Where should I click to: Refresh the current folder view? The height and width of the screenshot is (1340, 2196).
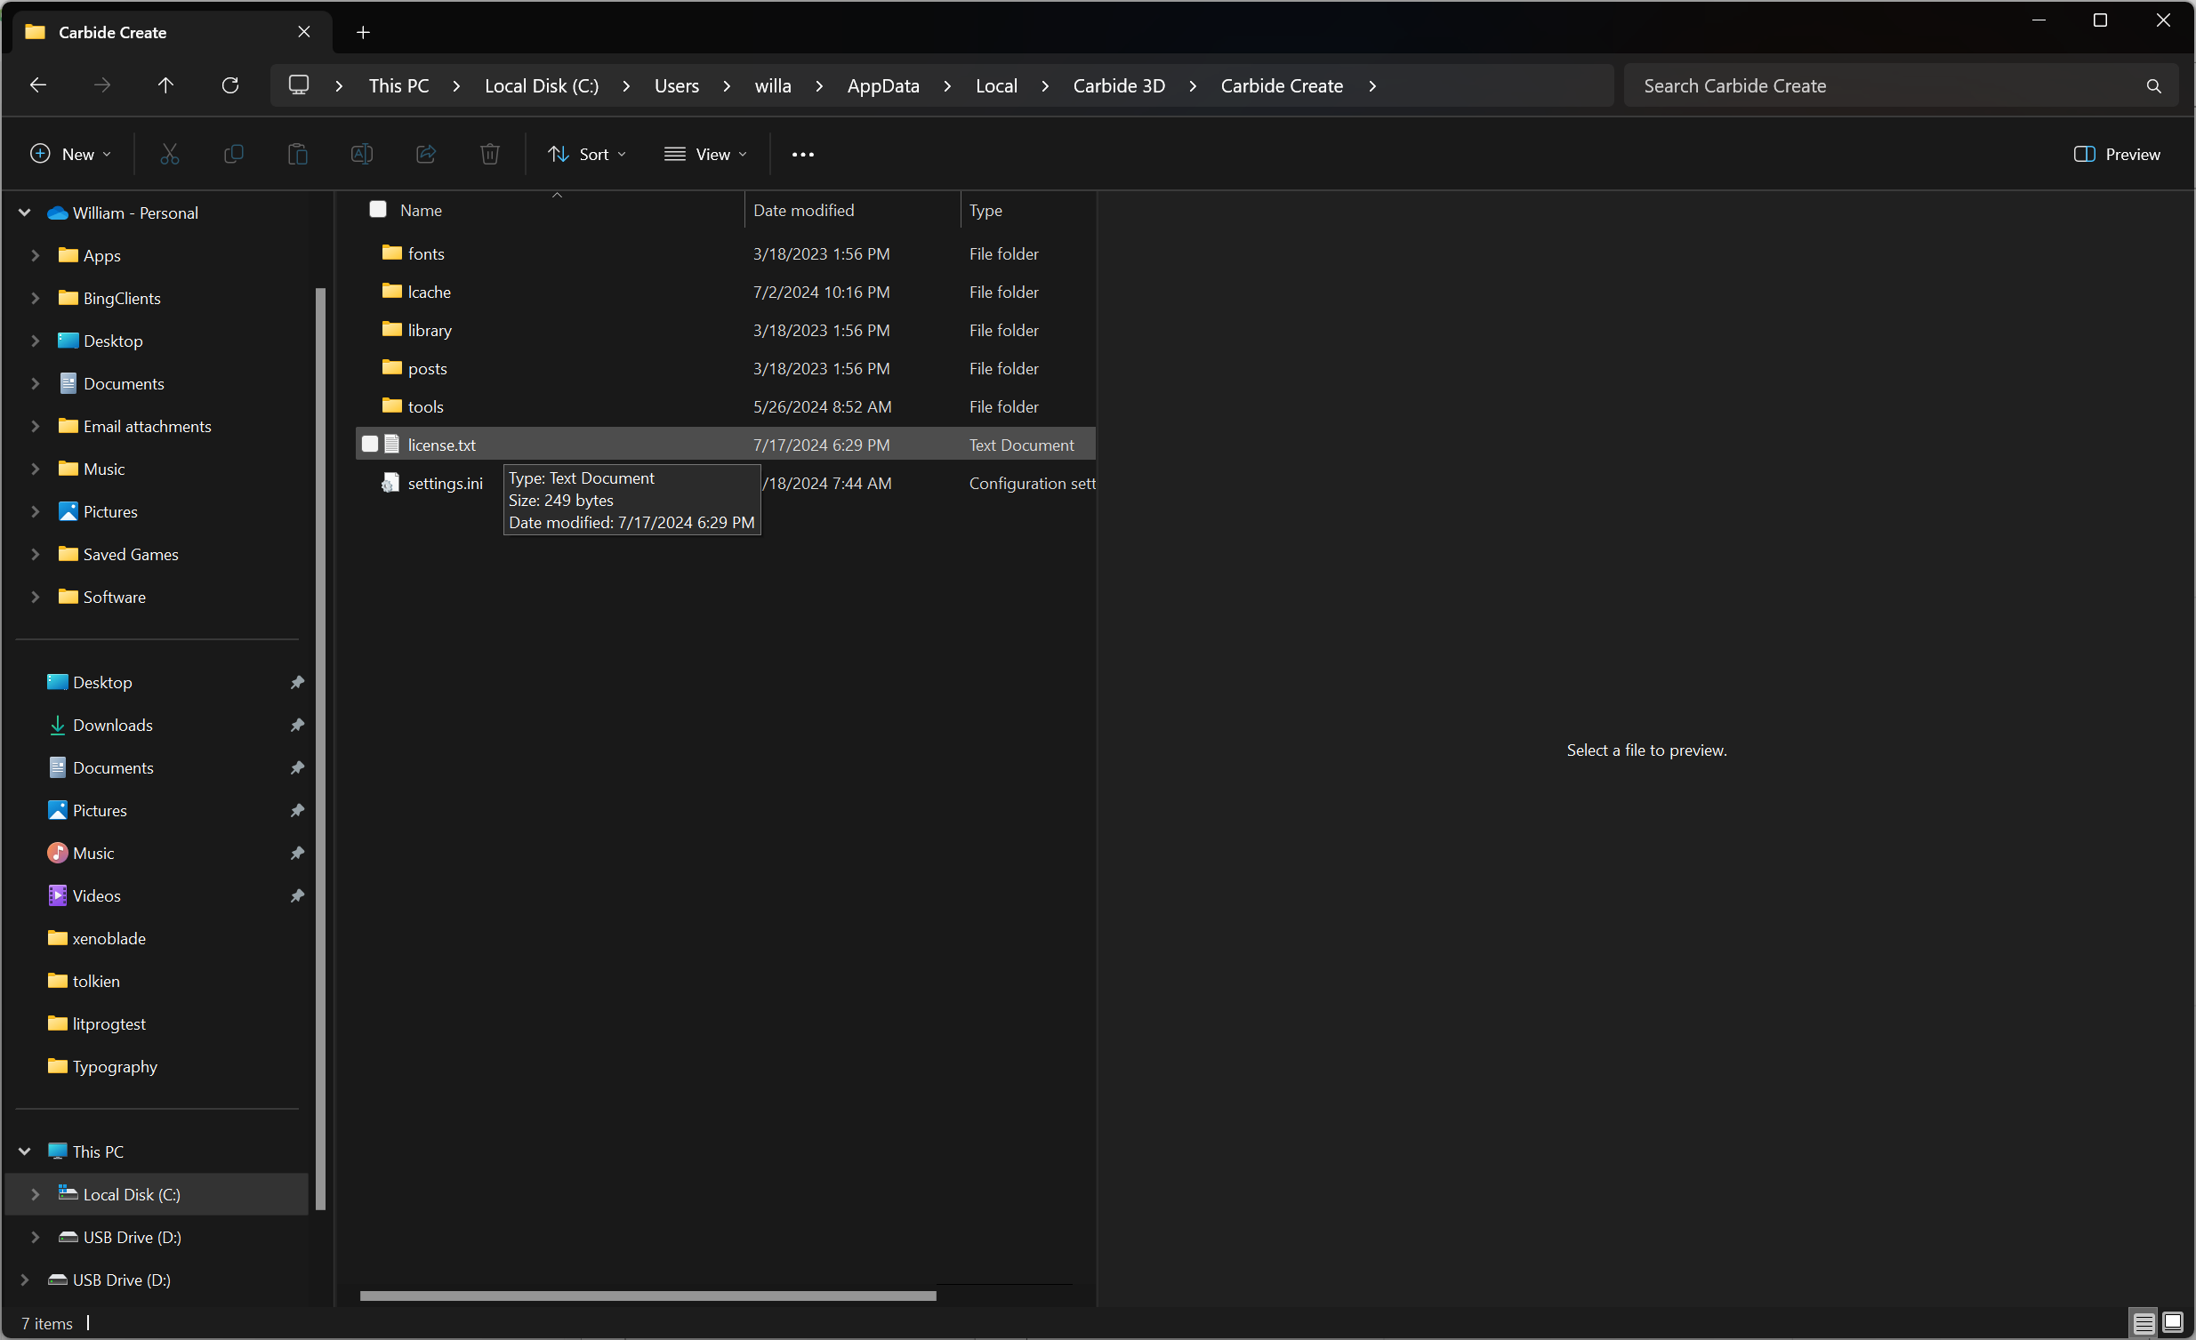coord(230,85)
